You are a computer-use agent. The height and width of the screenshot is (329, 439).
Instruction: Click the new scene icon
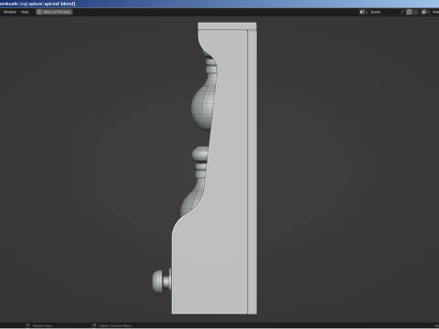click(409, 12)
